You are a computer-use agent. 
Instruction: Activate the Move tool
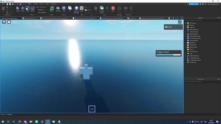click(x=23, y=9)
